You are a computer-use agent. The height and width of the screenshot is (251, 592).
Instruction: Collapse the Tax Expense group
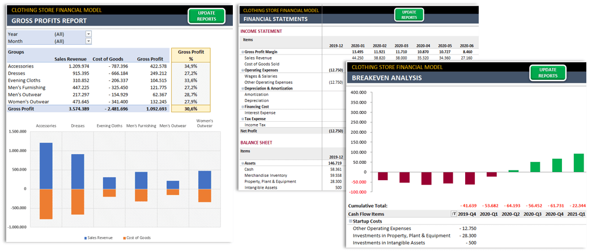point(242,118)
